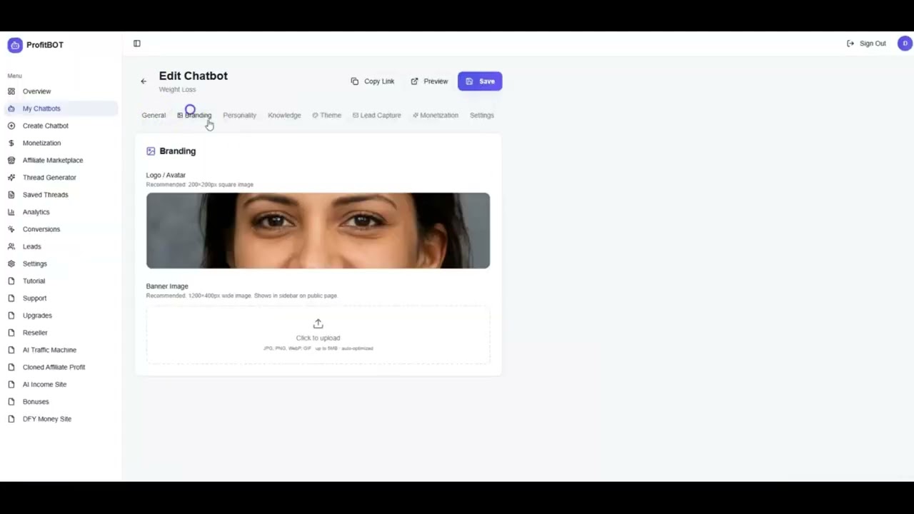Open Overview in the sidebar menu
The width and height of the screenshot is (914, 514).
(x=61, y=91)
